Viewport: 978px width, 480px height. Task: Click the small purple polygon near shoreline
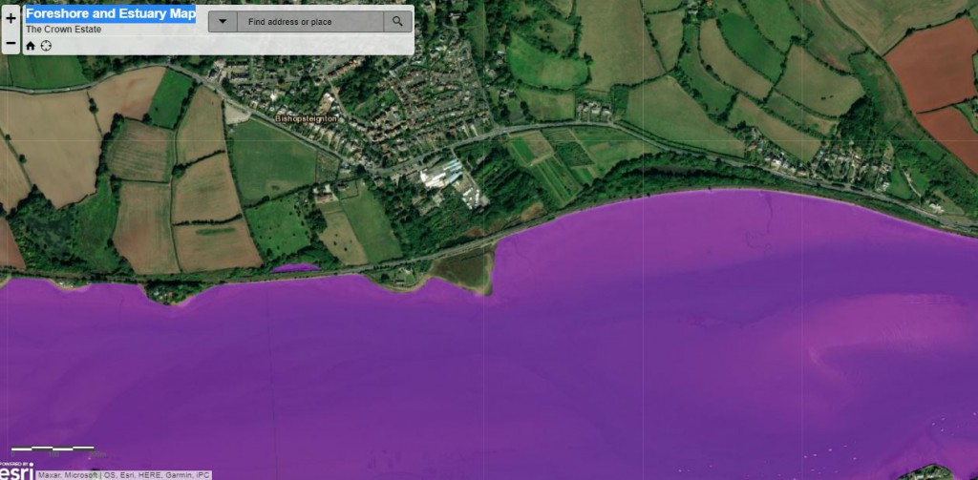point(294,268)
